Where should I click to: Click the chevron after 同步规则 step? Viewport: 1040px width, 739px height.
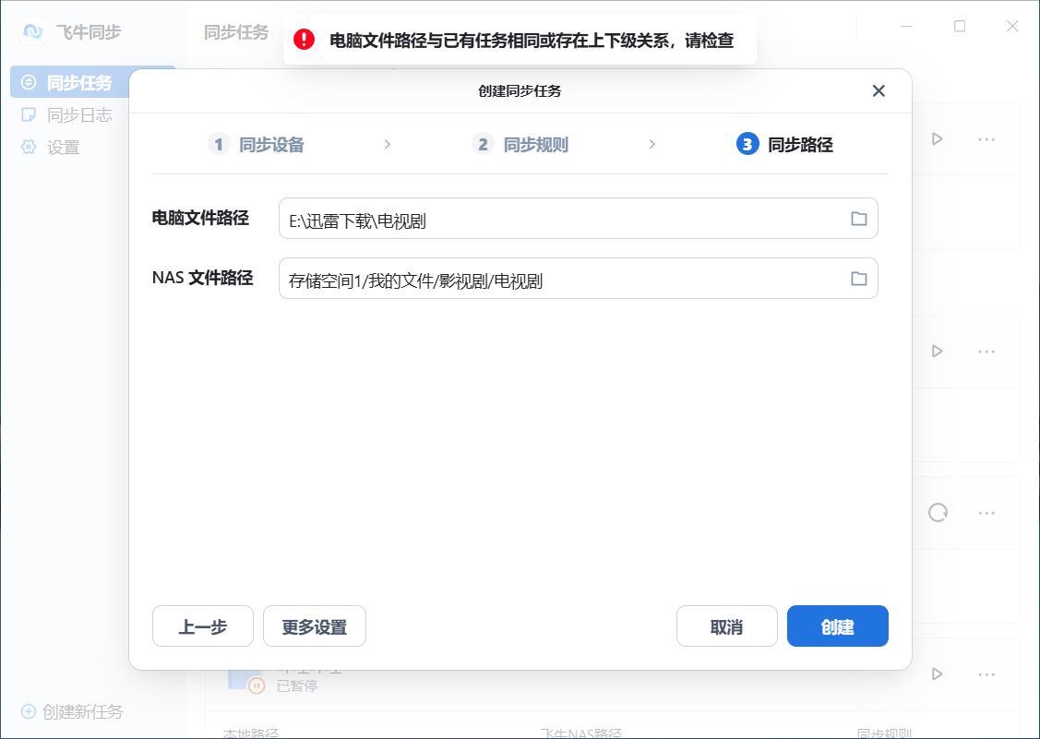(652, 144)
